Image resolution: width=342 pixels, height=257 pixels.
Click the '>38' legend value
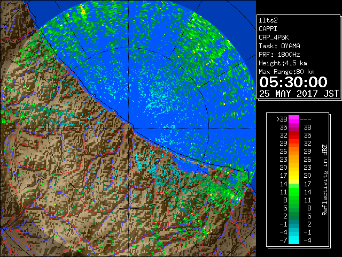(282, 119)
